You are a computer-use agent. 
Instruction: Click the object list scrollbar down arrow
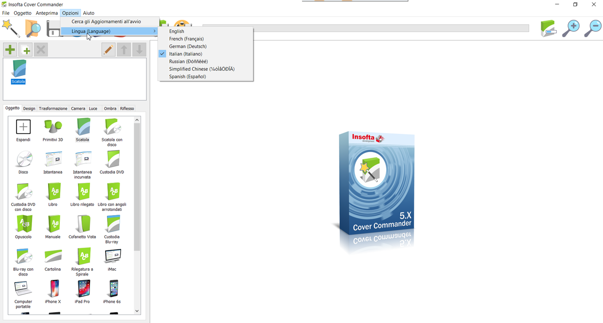point(137,311)
